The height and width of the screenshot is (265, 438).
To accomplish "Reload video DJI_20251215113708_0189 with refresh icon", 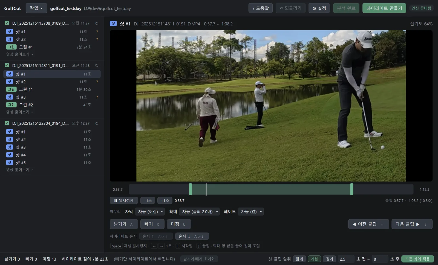I will (x=97, y=23).
